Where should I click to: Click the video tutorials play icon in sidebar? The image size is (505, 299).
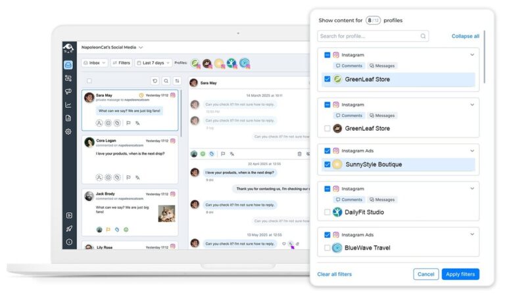tap(69, 216)
